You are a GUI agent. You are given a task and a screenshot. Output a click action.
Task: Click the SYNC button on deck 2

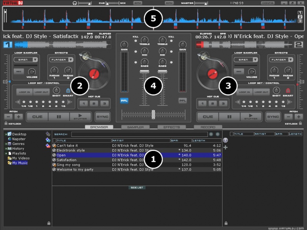273,117
